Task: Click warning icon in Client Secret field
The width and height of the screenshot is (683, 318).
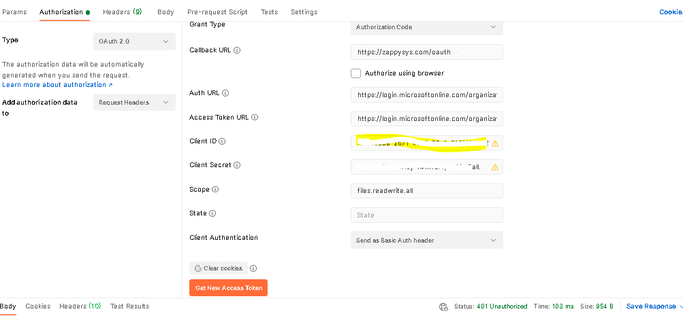Action: click(x=495, y=167)
